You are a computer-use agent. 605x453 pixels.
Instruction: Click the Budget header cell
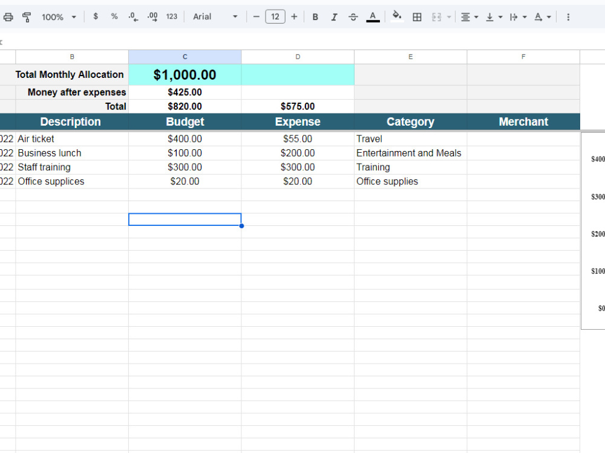pos(185,122)
